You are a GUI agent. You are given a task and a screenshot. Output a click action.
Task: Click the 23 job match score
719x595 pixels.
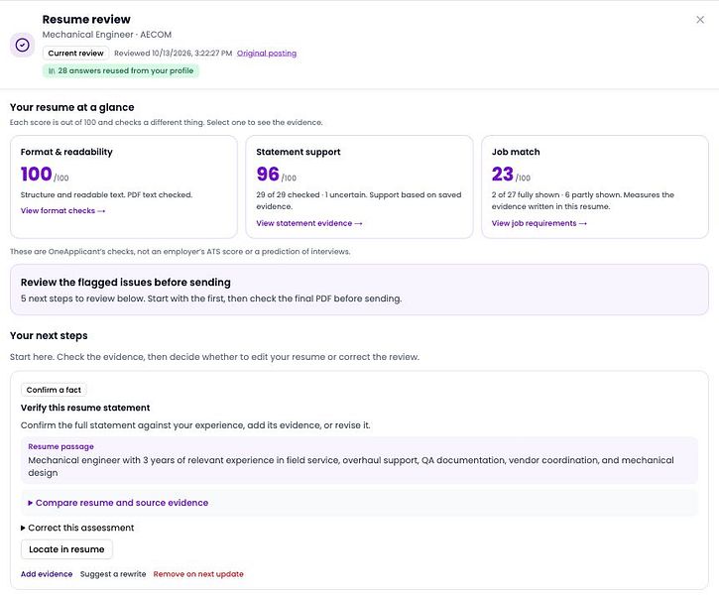tap(503, 175)
